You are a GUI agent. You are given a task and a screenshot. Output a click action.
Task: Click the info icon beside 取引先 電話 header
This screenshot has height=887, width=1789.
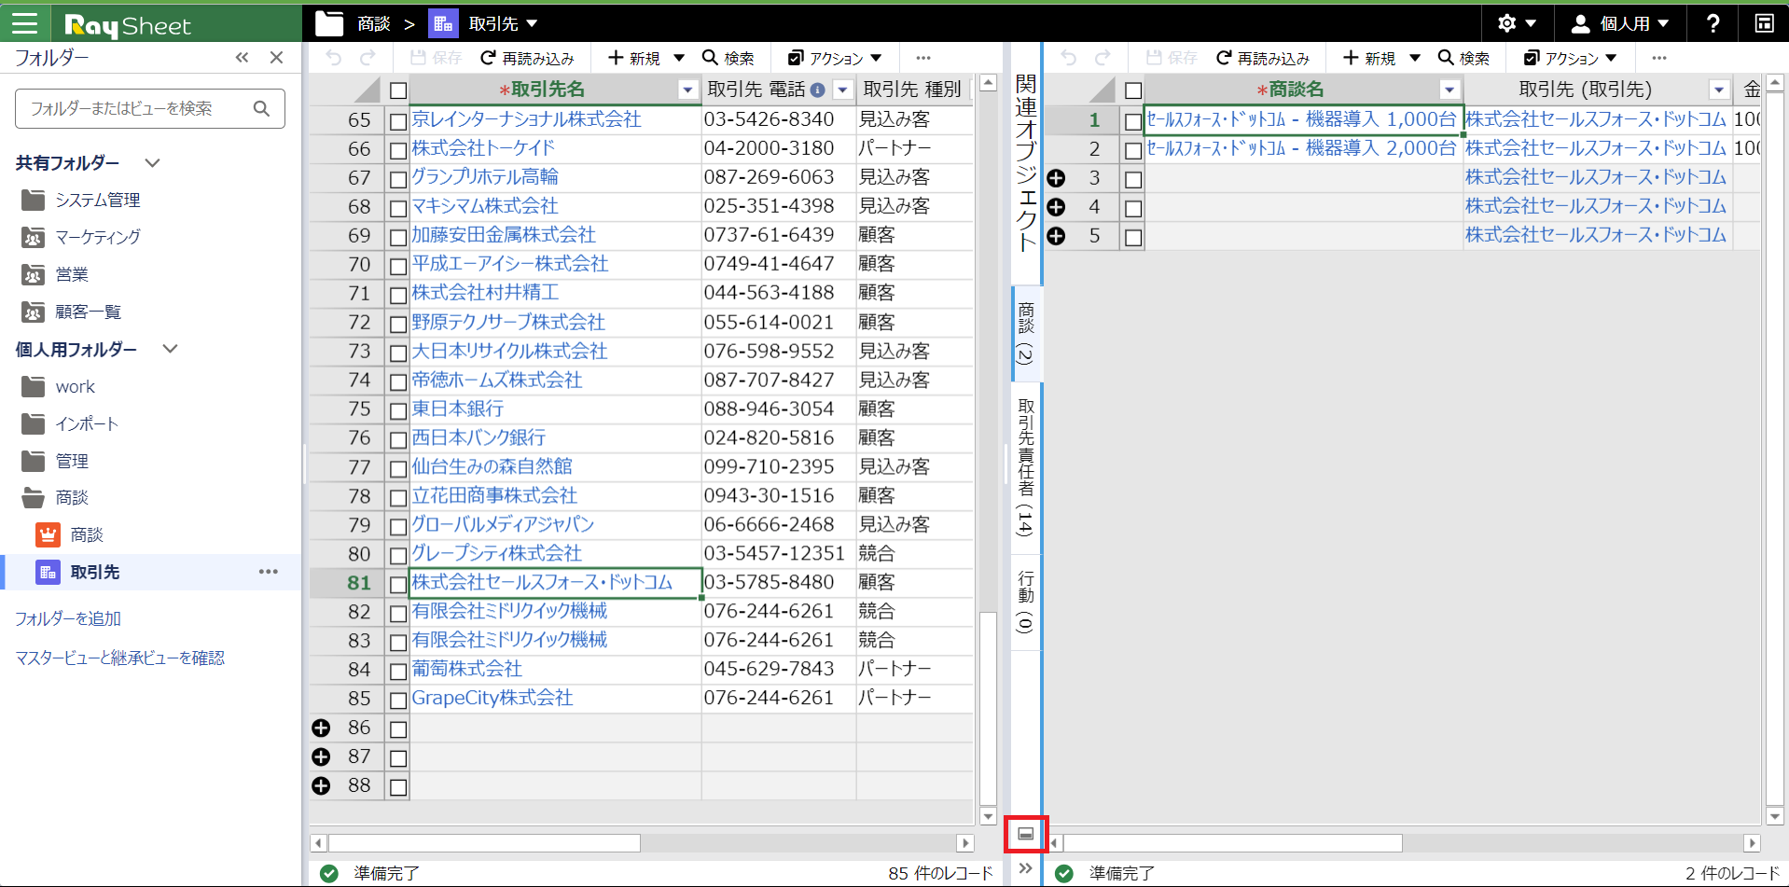click(817, 90)
